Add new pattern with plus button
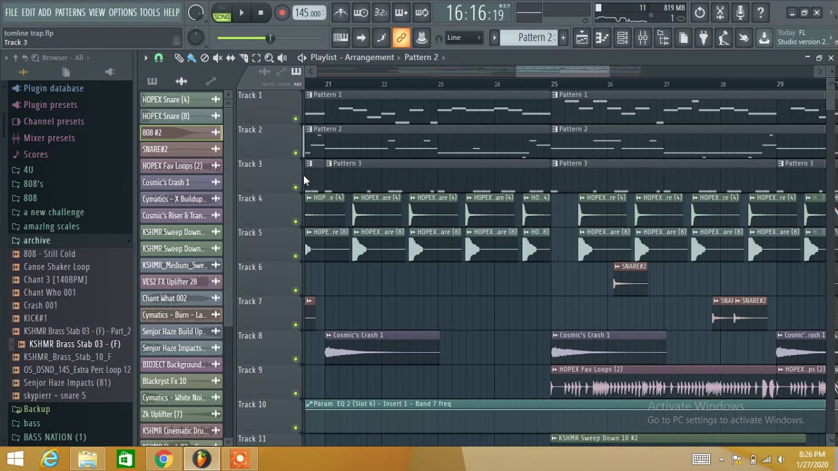This screenshot has height=471, width=838. [563, 38]
